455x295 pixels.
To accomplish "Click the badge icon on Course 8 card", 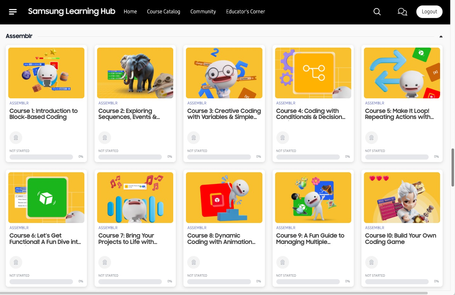I will coord(194,262).
